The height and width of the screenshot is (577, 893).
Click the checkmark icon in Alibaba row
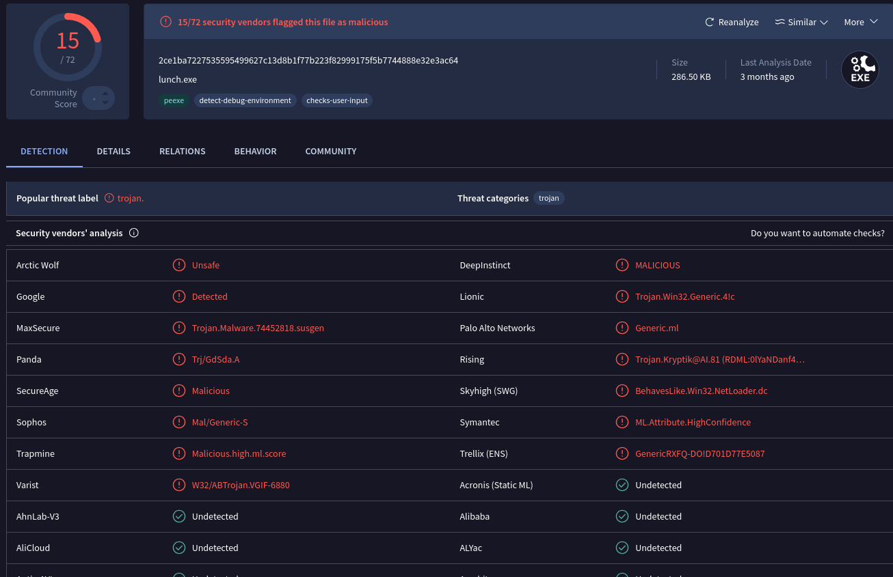point(622,516)
